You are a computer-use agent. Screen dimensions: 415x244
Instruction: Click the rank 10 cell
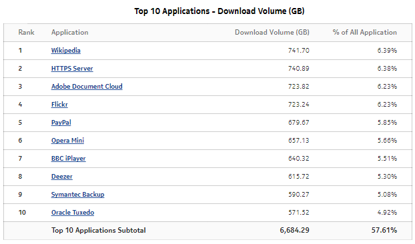tap(22, 212)
